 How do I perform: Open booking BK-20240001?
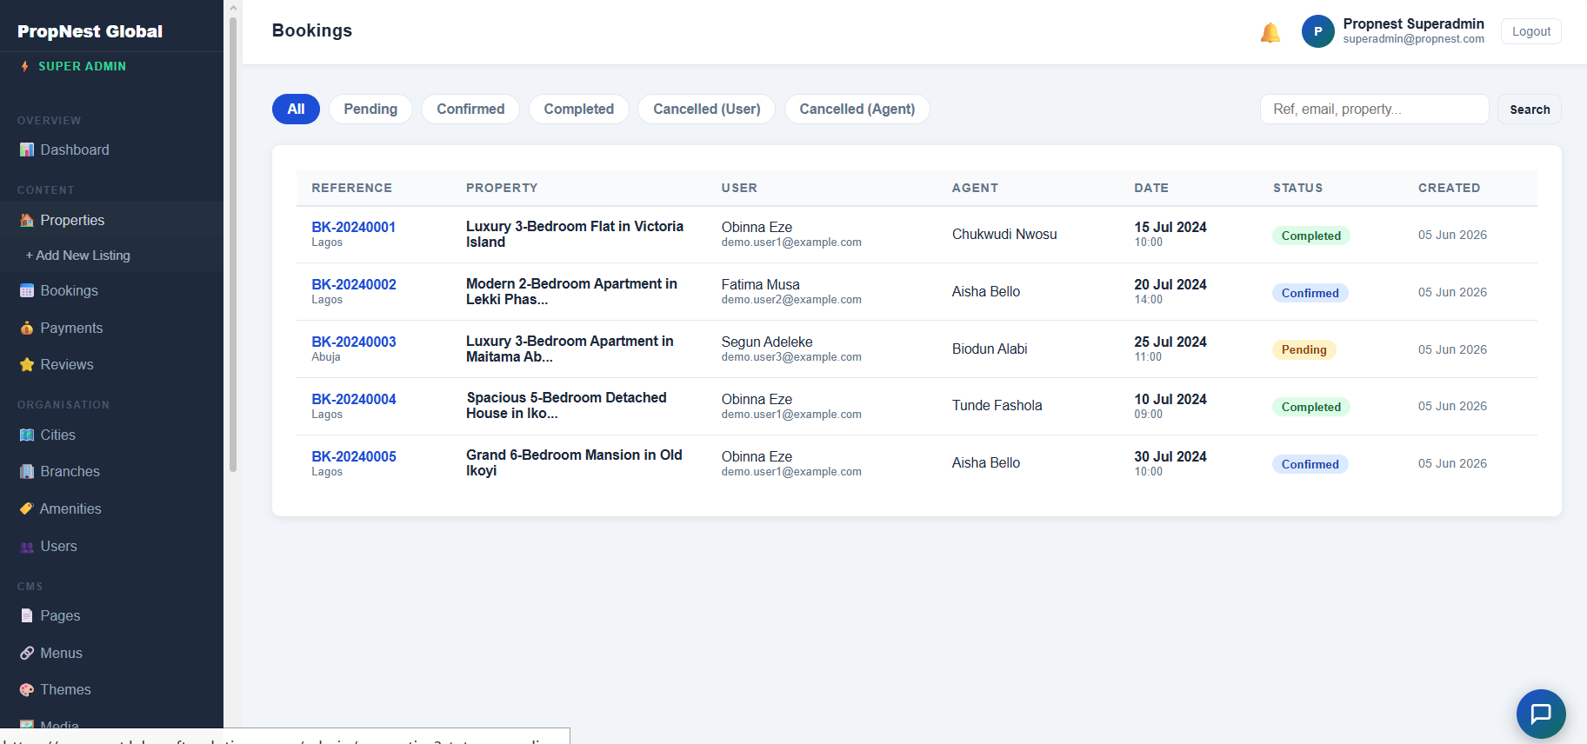pyautogui.click(x=354, y=227)
